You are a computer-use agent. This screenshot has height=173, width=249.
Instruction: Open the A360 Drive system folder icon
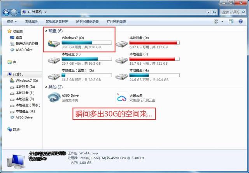point(54,97)
